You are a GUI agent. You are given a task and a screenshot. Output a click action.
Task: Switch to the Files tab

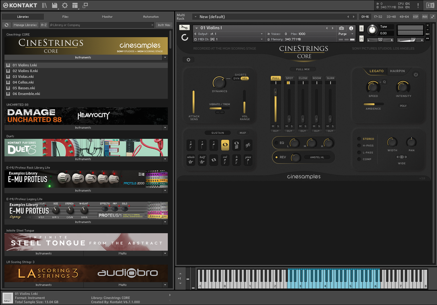click(x=65, y=17)
